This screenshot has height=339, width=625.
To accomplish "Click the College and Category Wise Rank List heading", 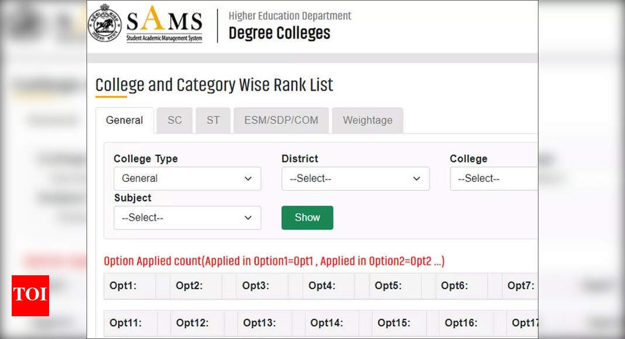I will point(214,85).
